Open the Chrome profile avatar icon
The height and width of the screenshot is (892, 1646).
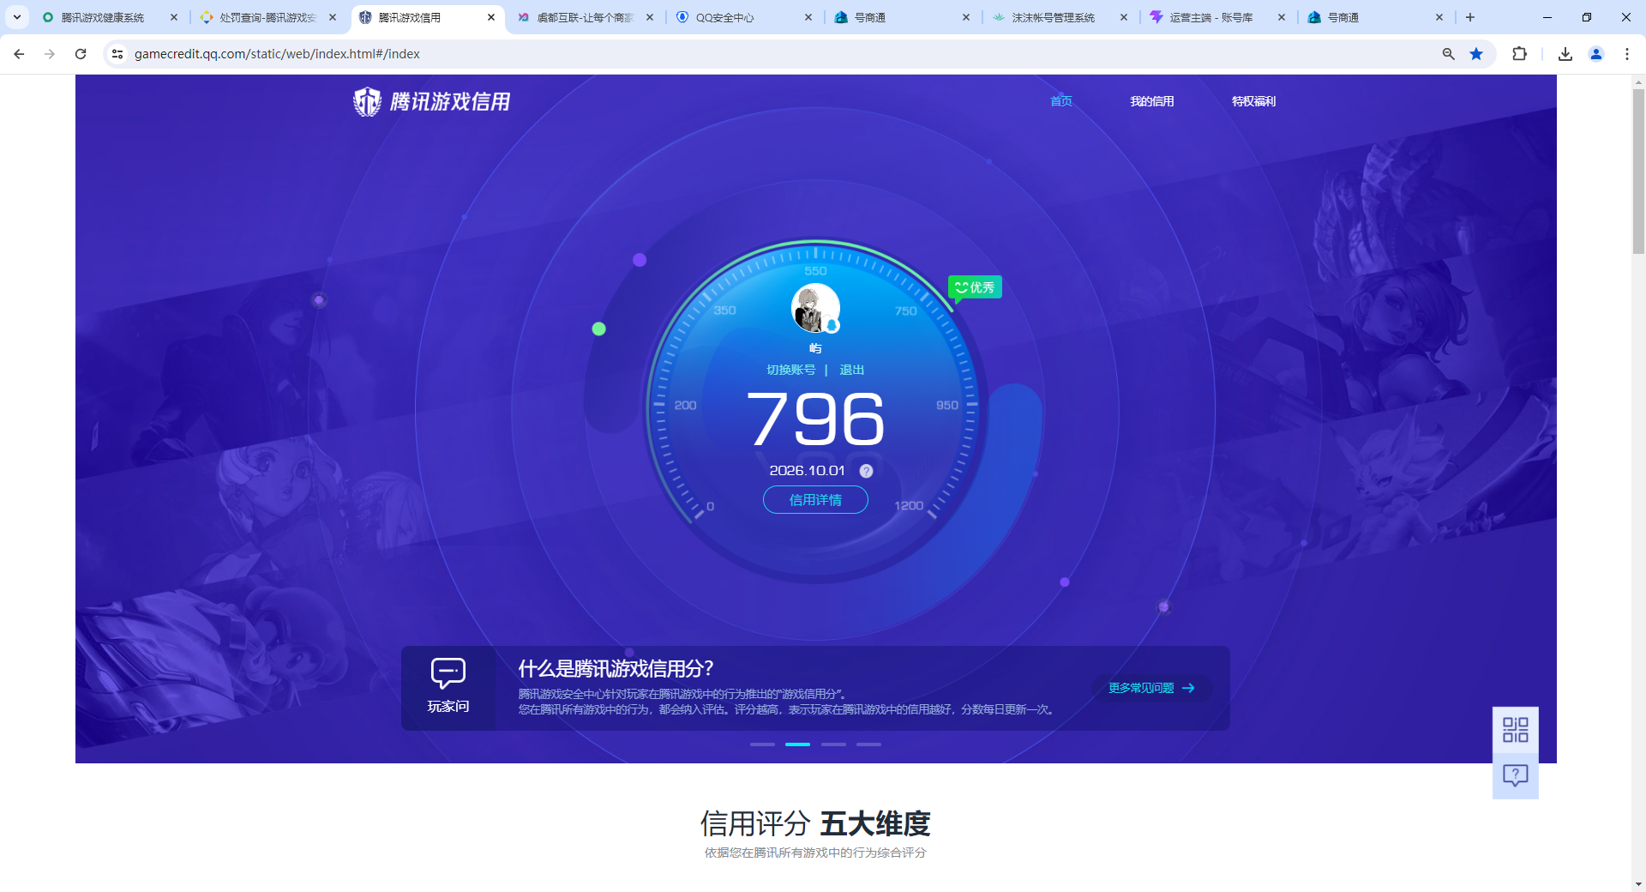1596,54
